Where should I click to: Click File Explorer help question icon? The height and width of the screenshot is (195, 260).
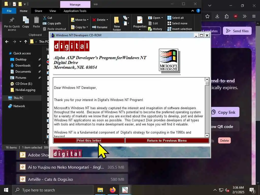(x=198, y=11)
